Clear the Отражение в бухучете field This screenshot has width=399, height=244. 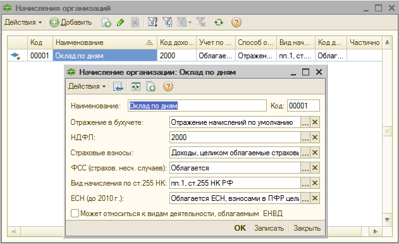(x=315, y=122)
